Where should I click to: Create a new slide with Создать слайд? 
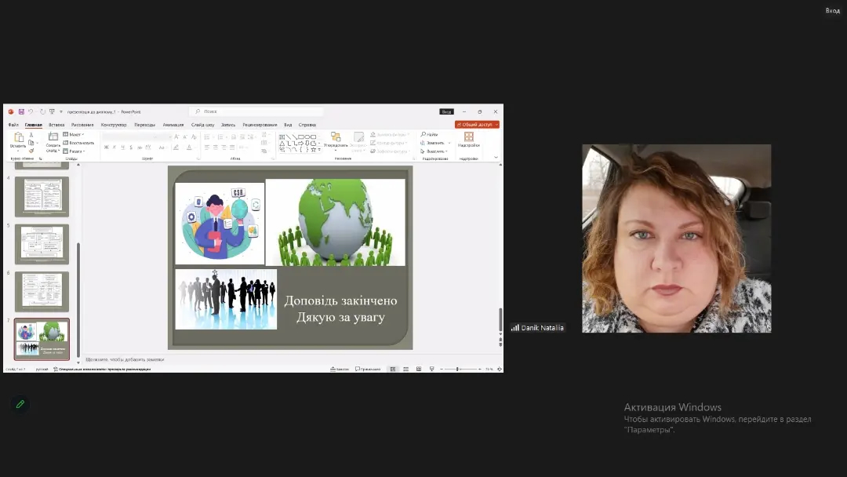click(x=53, y=141)
